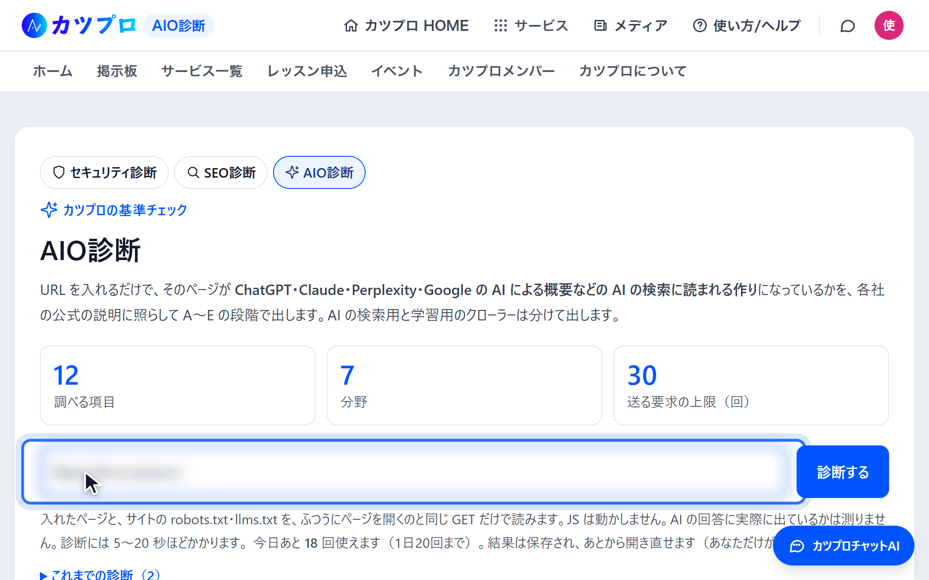Image resolution: width=929 pixels, height=580 pixels.
Task: Go to カツプロメンバー
Action: pos(501,71)
